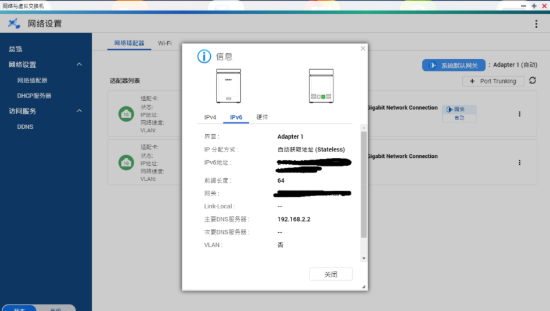
Task: Close the info dialog with X
Action: 363,48
